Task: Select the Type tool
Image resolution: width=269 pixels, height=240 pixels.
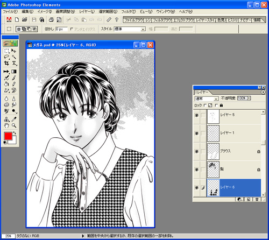Action: pos(14,63)
